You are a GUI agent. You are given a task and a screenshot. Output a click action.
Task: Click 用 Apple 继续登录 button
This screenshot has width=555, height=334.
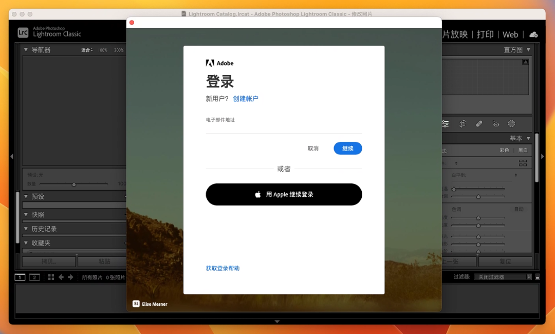tap(284, 194)
